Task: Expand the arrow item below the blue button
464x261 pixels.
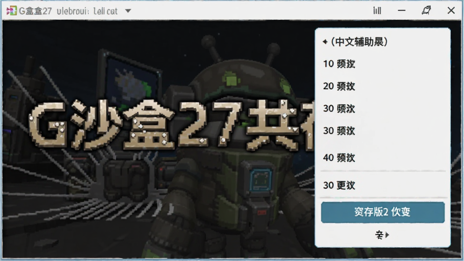Action: (x=382, y=235)
